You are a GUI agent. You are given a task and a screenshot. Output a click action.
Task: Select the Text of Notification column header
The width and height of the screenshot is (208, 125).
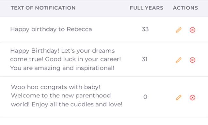click(x=43, y=8)
